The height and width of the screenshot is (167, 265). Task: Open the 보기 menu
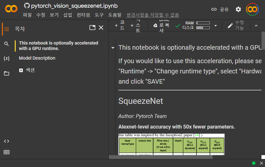(x=54, y=15)
